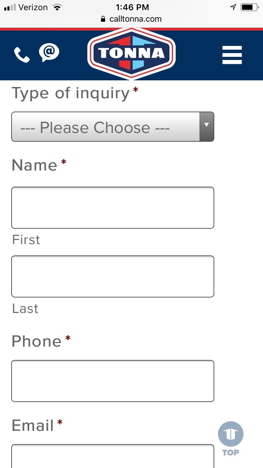
Task: Tap the 1:46 PM clock in status bar
Action: (x=132, y=7)
